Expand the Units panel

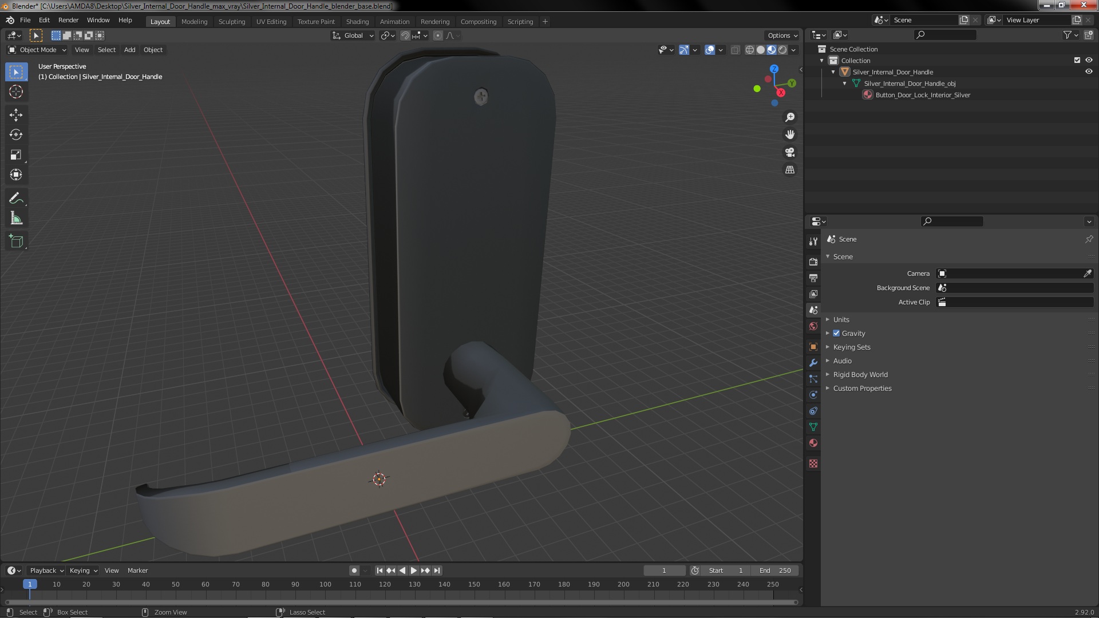tap(841, 319)
